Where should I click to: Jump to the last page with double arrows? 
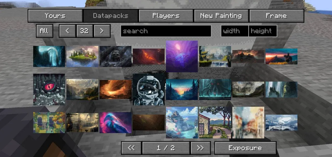[200, 148]
